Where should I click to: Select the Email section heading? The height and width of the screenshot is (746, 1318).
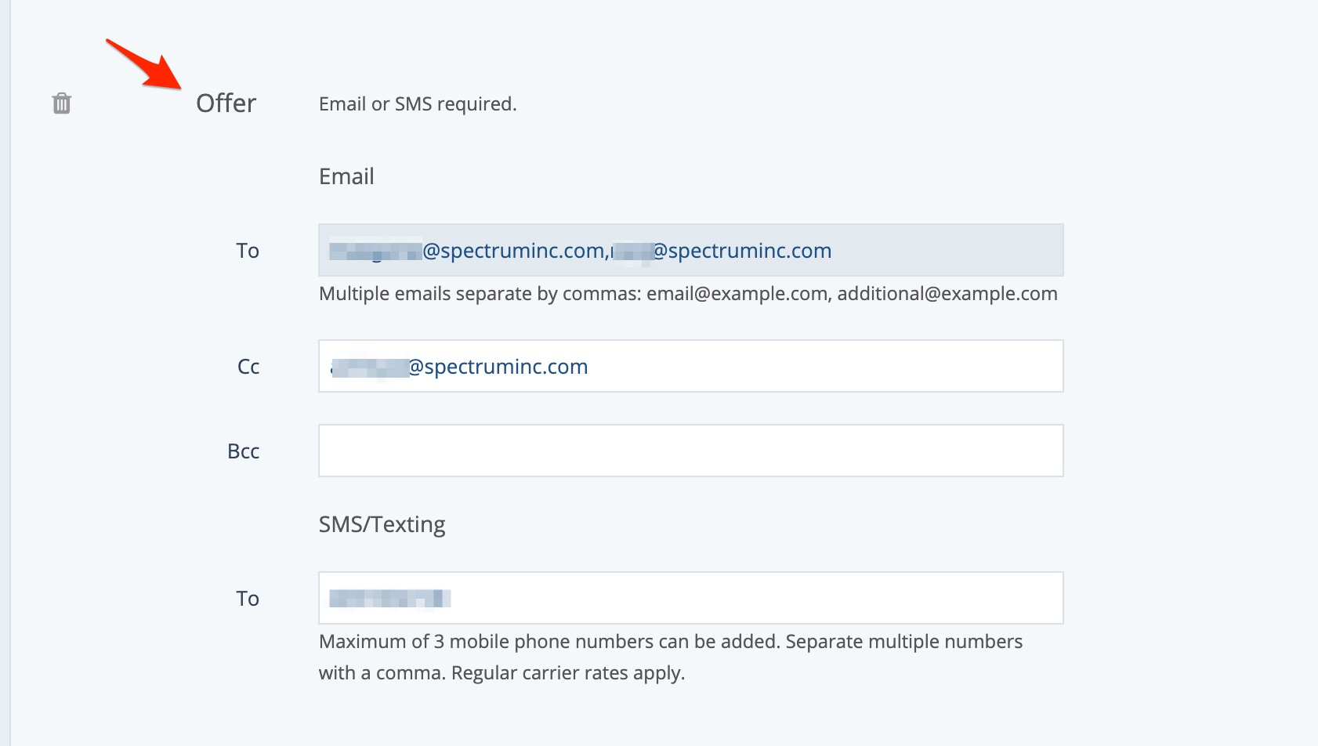click(346, 176)
